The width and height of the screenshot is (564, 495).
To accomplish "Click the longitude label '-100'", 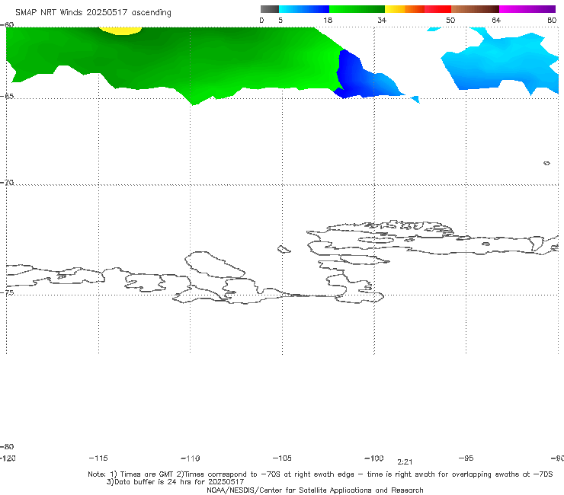I will (374, 458).
